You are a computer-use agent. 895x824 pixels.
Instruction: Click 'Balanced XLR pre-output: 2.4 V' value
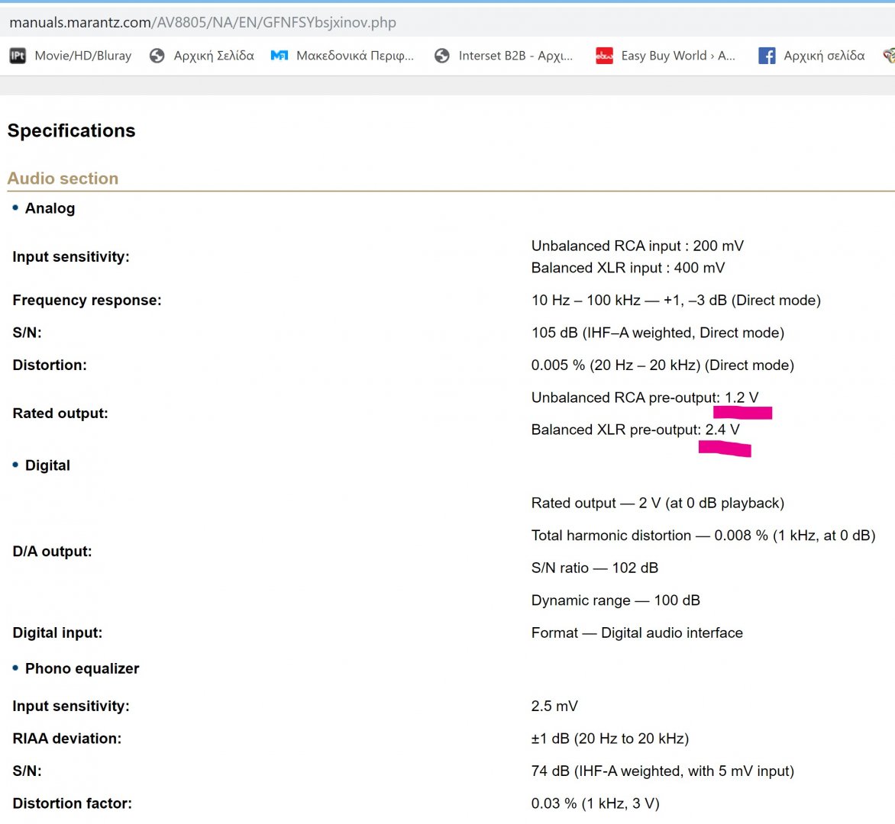coord(635,430)
